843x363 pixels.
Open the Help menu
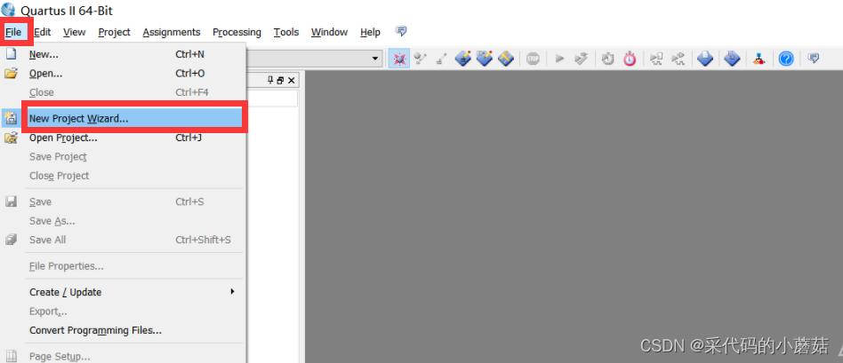pyautogui.click(x=370, y=32)
